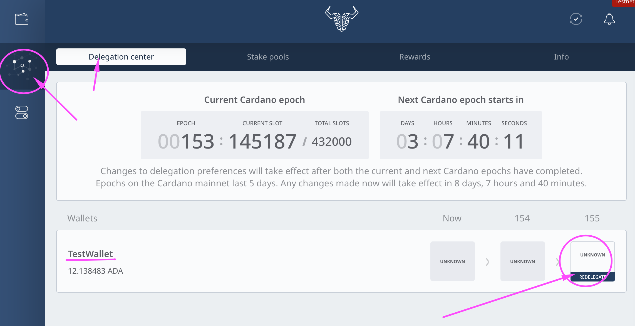Click the UNKNOWN pool tile under epoch 155
This screenshot has height=326, width=635.
(592, 255)
